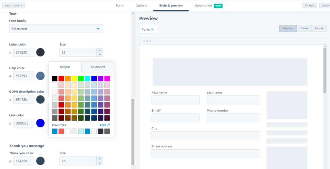Select Desktop preview mode
The height and width of the screenshot is (169, 330).
click(x=288, y=28)
